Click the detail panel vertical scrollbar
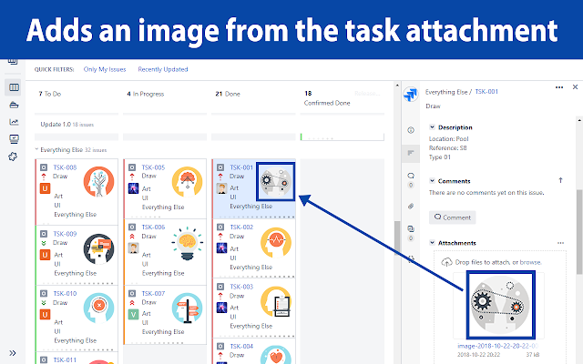Screen dimensions: 583x364 (579, 232)
